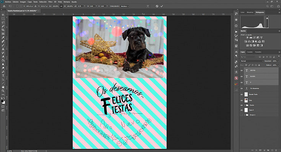Show the Grupo 1 group
Viewport: 281px width, 152px height.
click(242, 115)
